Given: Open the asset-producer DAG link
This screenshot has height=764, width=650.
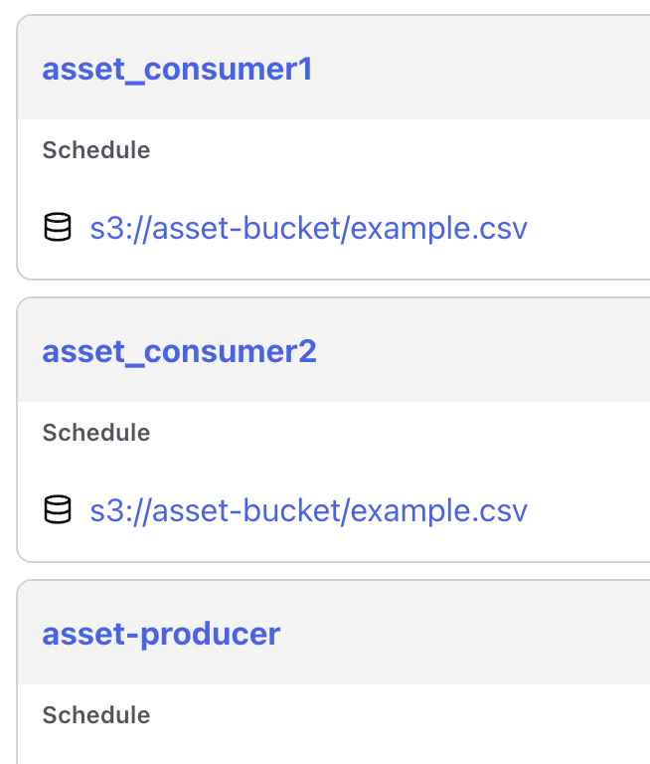Looking at the screenshot, I should click(x=161, y=634).
